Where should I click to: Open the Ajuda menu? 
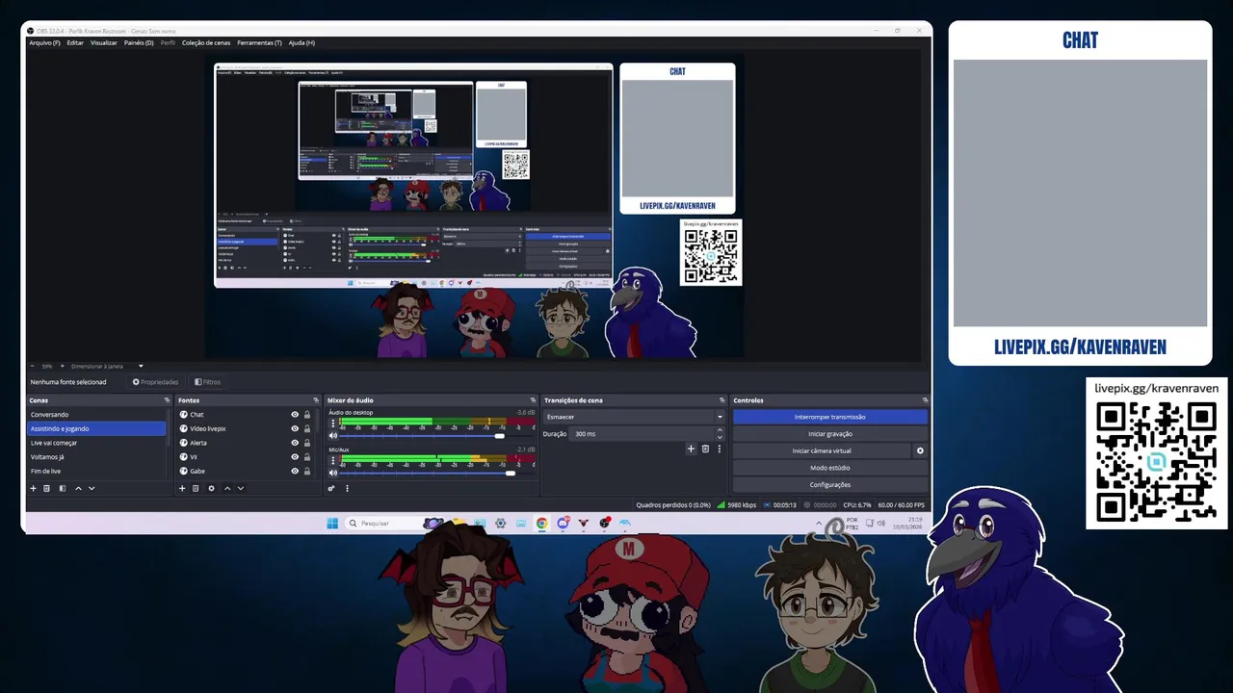click(x=302, y=42)
